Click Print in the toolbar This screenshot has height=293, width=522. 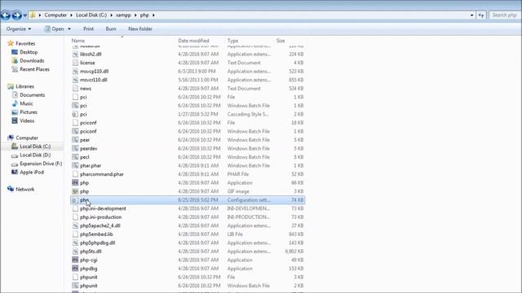[88, 29]
